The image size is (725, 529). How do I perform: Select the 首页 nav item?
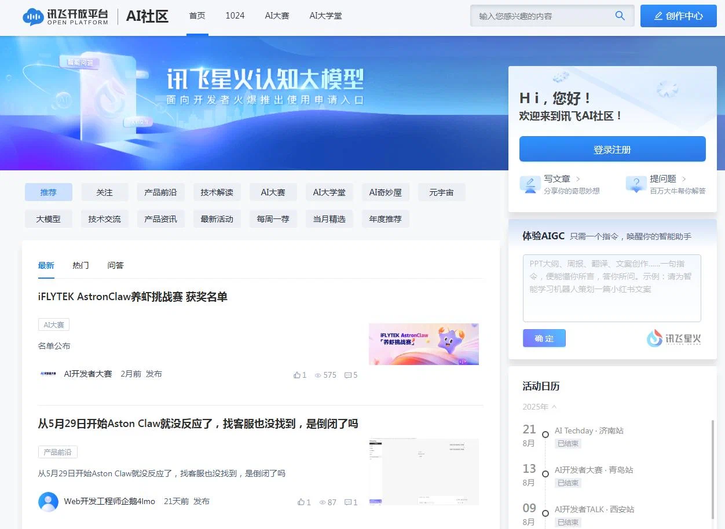point(197,16)
